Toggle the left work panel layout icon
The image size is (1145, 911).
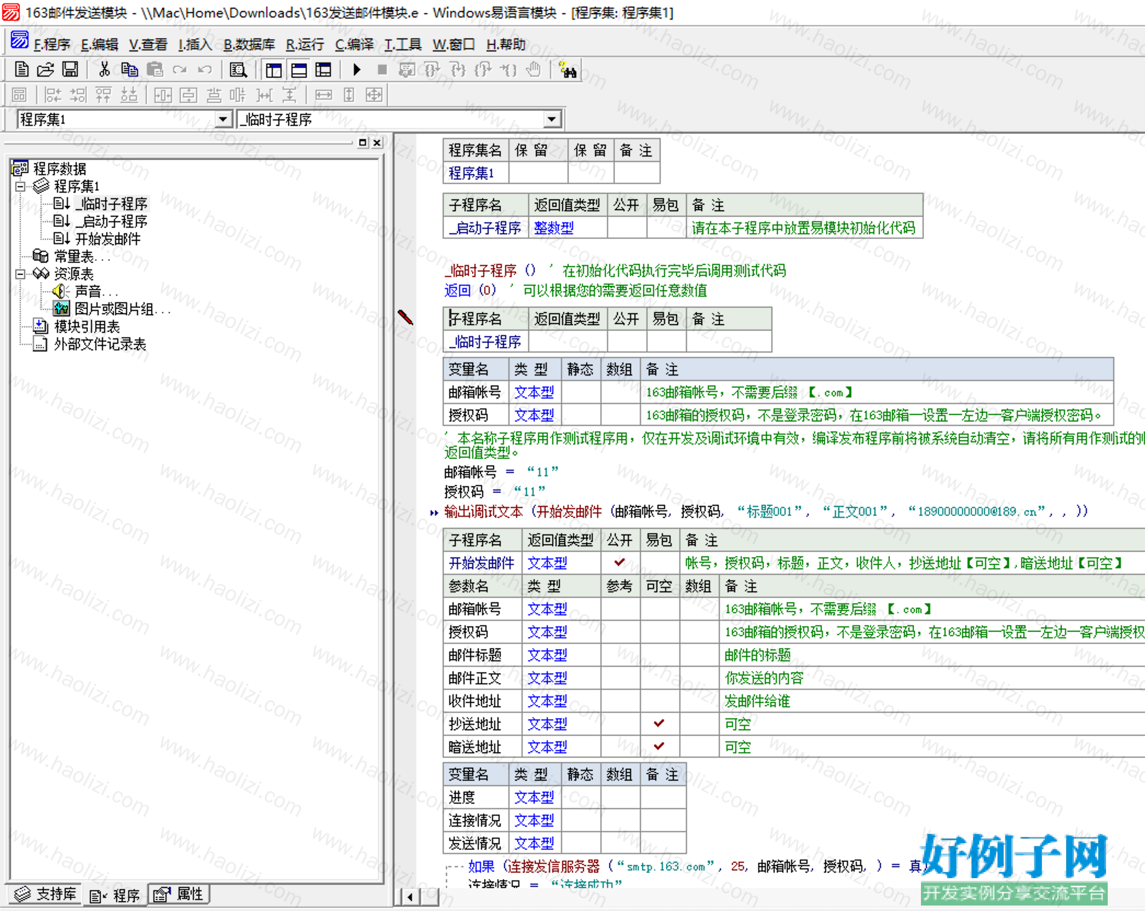coord(273,70)
